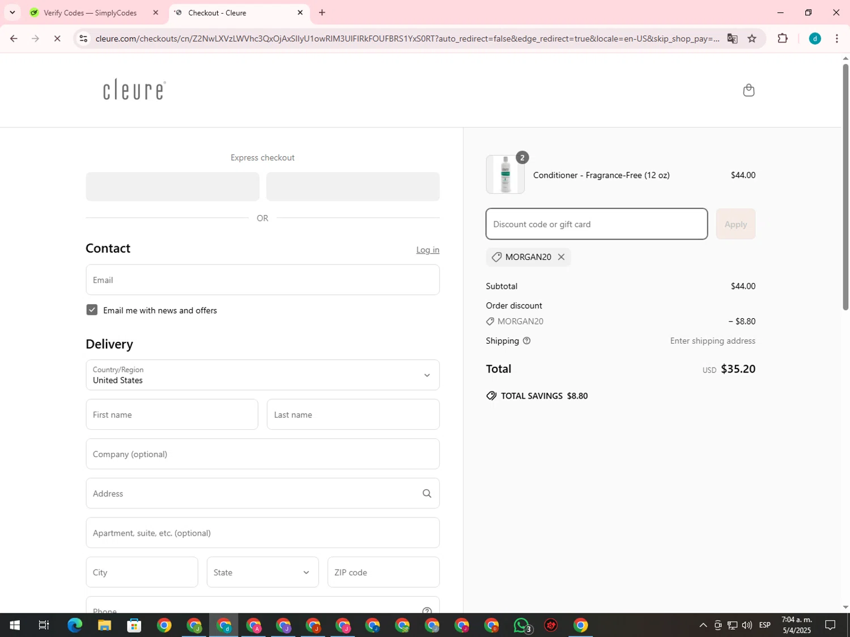Open the notification center icon

830,625
